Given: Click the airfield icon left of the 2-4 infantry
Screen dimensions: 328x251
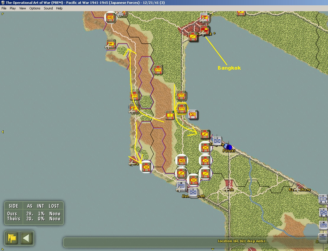Looking at the screenshot, I should pyautogui.click(x=131, y=163).
